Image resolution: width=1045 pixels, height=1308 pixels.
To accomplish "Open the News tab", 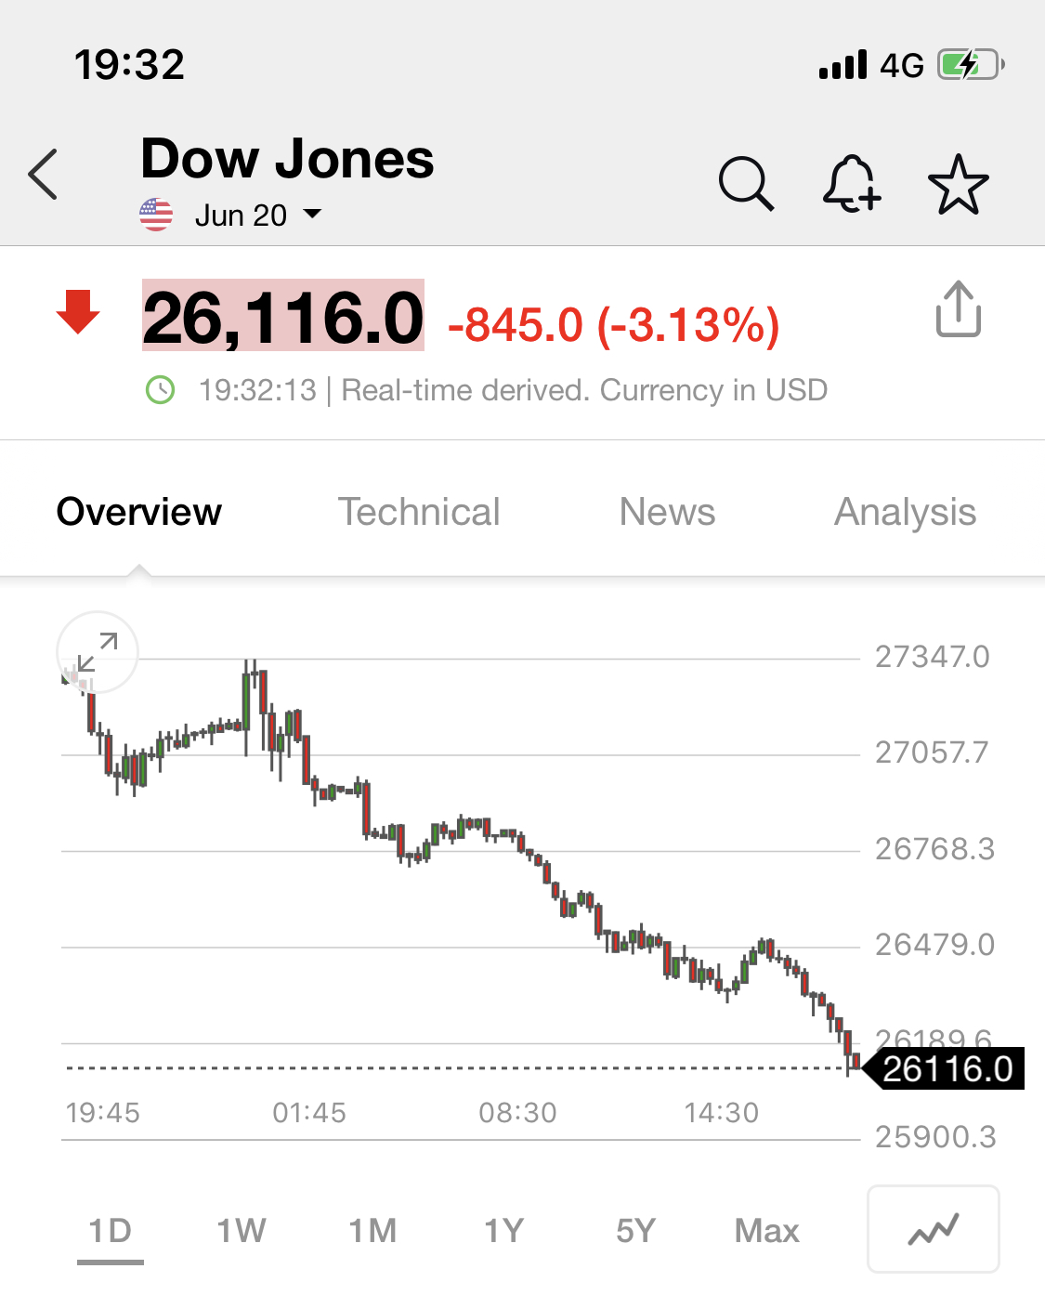I will pos(667,512).
